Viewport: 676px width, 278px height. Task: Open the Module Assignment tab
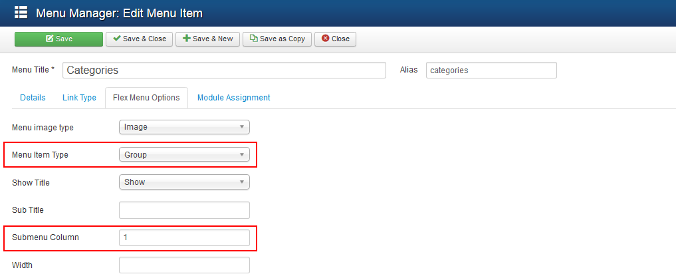pyautogui.click(x=234, y=98)
